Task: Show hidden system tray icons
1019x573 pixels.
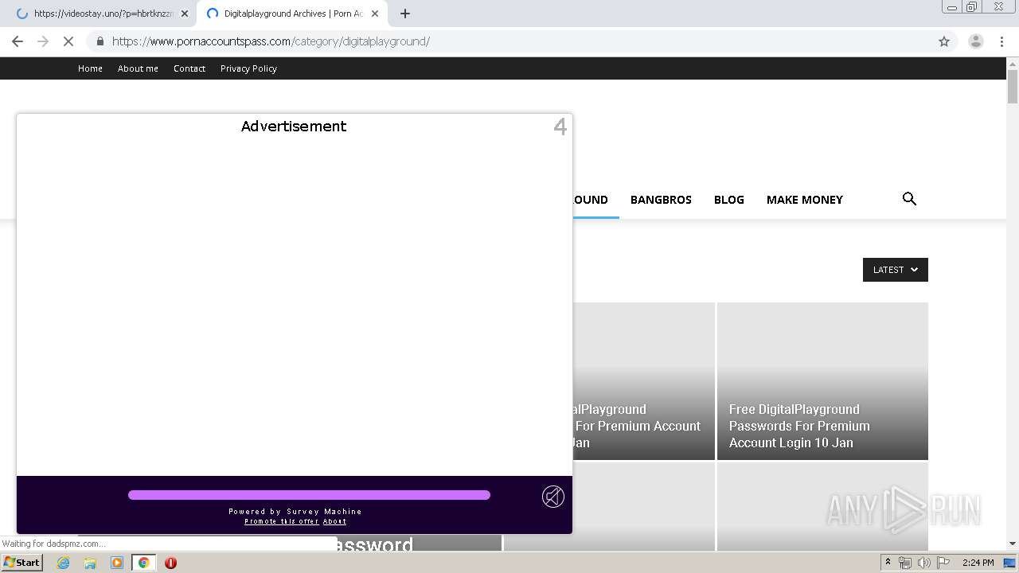Action: click(888, 563)
